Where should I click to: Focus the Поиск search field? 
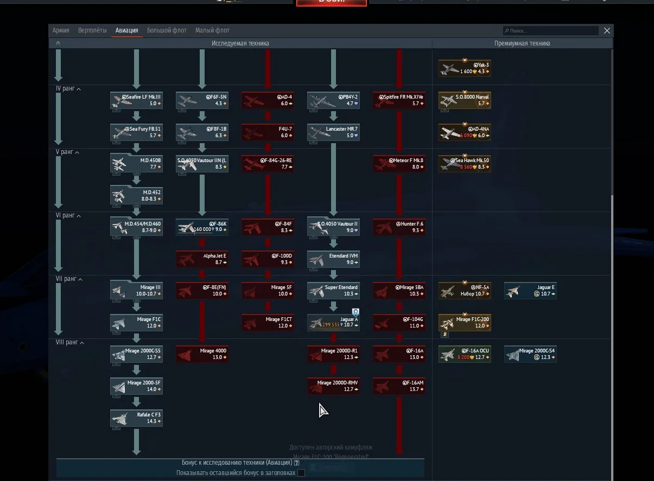tap(550, 31)
